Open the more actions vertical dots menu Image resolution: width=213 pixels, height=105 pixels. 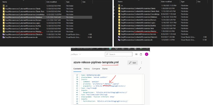pos(142,63)
